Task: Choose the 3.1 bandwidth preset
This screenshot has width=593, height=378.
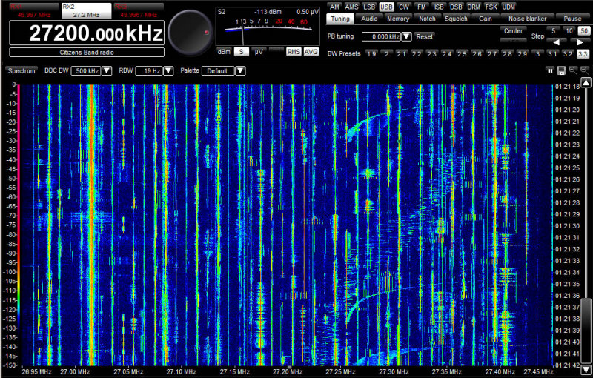Action: (x=552, y=53)
